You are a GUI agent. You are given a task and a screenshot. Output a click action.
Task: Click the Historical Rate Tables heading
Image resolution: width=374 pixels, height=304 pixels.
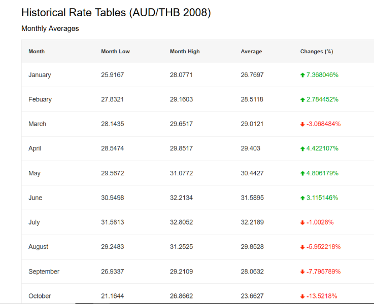point(116,13)
